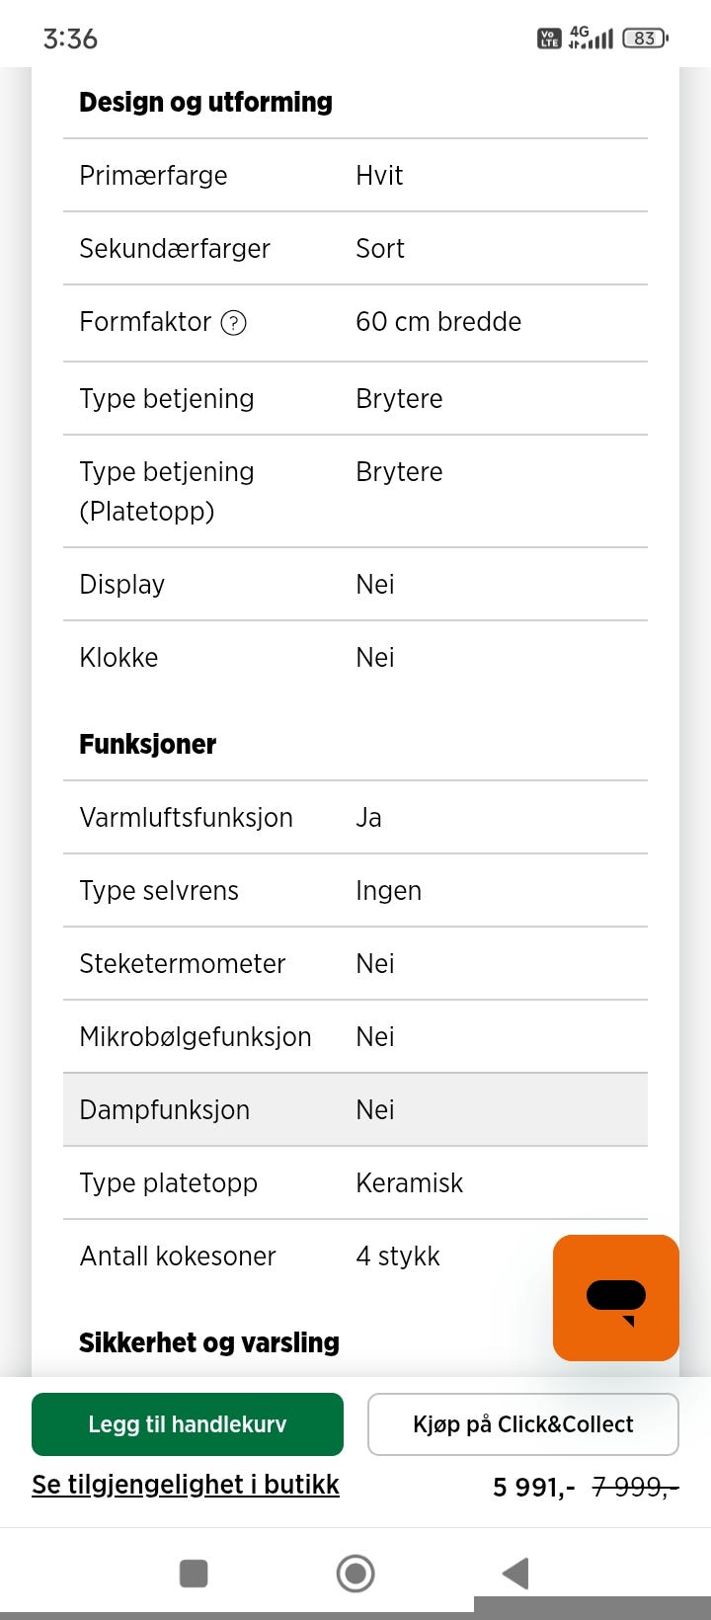Tap the VoLTE status icon
The width and height of the screenshot is (711, 1620).
tap(549, 39)
